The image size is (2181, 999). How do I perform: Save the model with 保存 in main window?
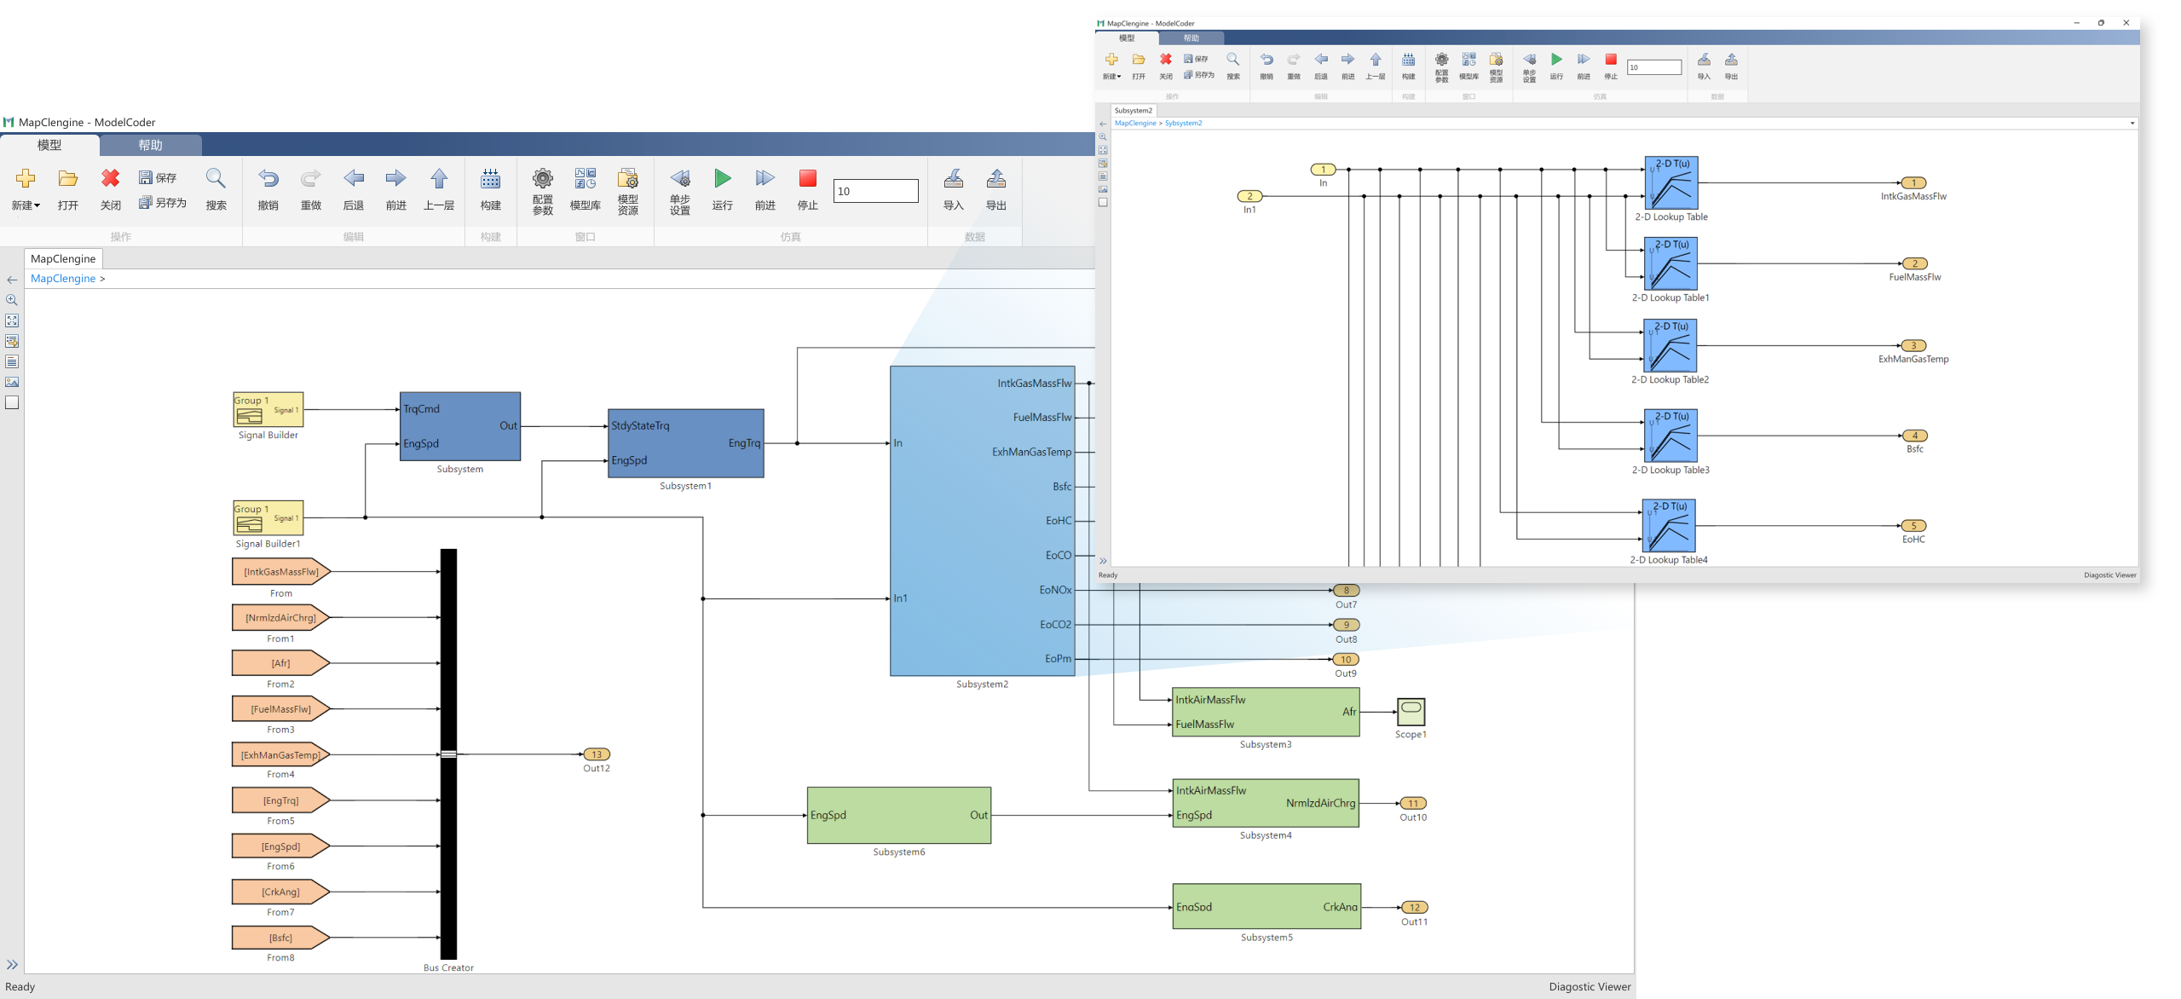(159, 177)
